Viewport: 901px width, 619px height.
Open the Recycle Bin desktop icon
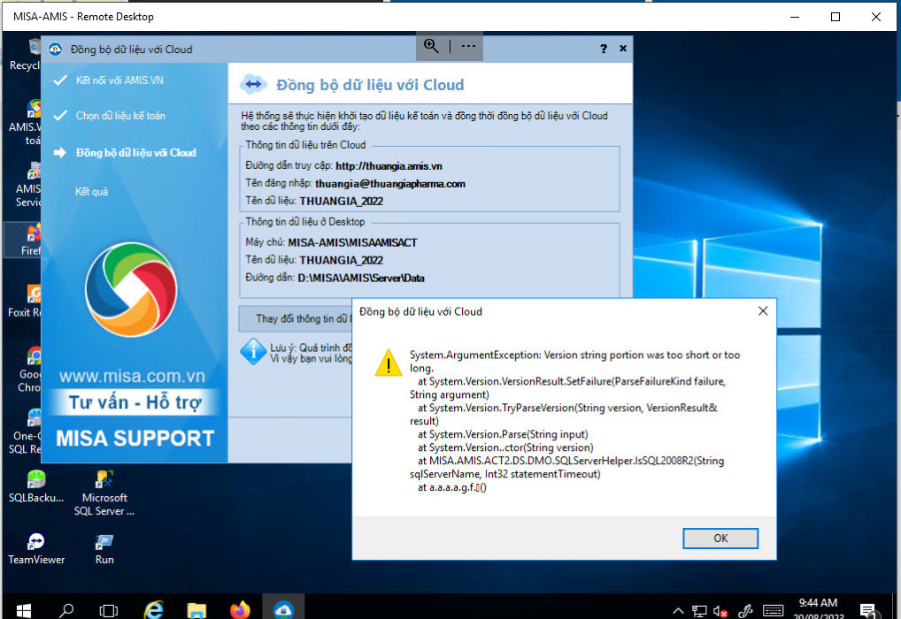coord(26,55)
